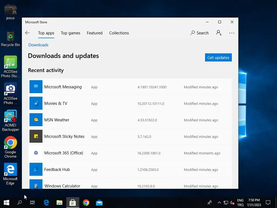Open the ACDSee Photo camera shortcut

(x=11, y=93)
